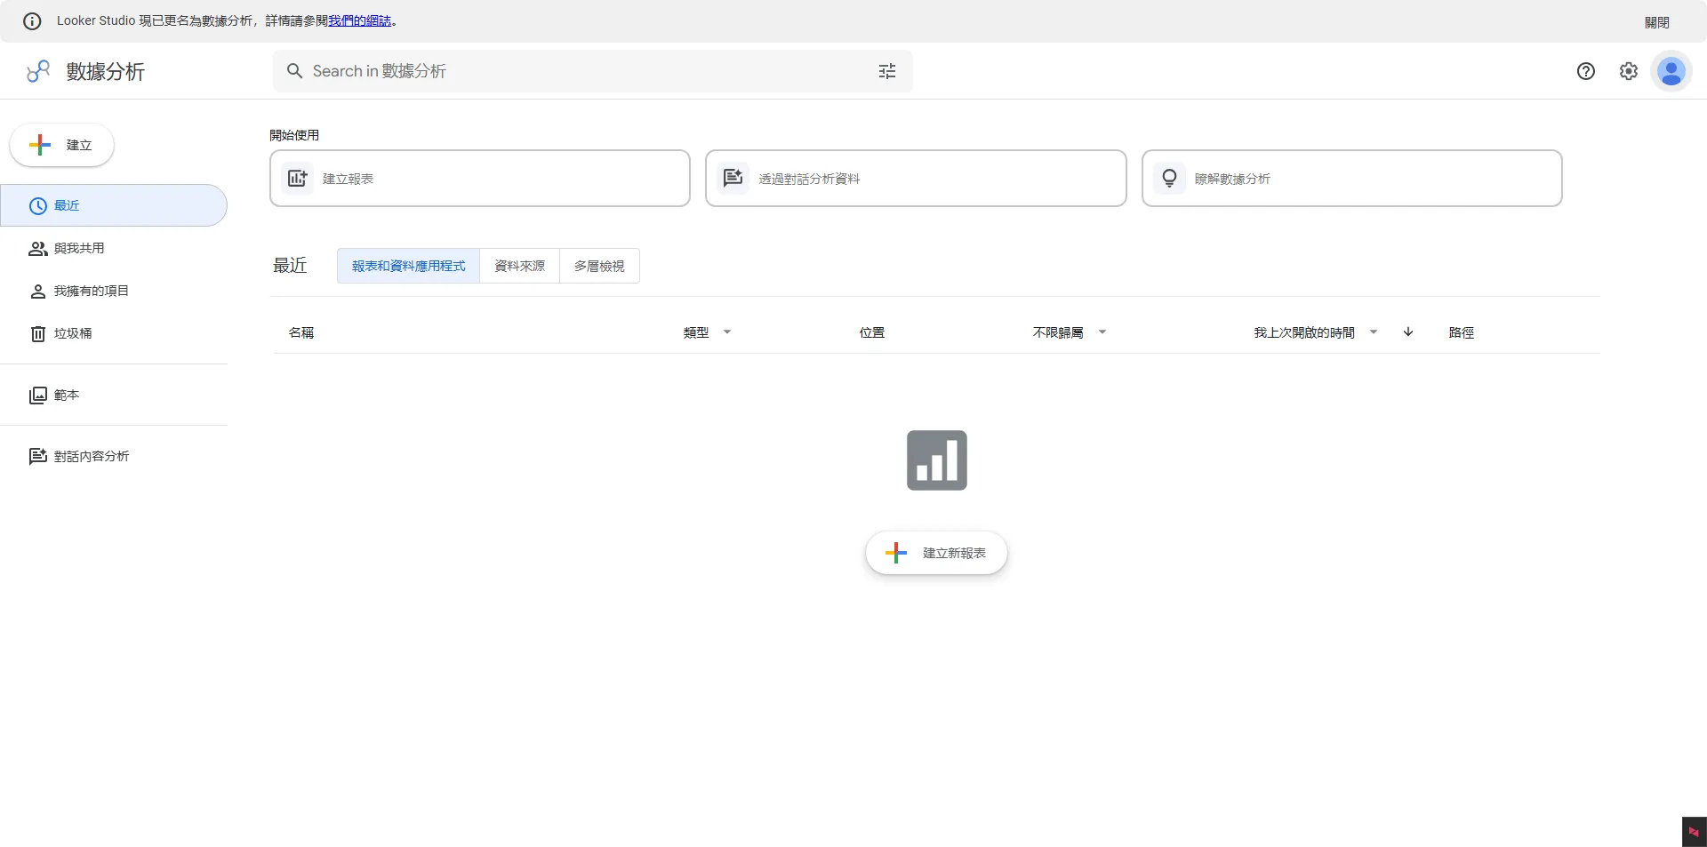This screenshot has height=847, width=1707.
Task: Click the 建立新報表 button
Action: (x=936, y=553)
